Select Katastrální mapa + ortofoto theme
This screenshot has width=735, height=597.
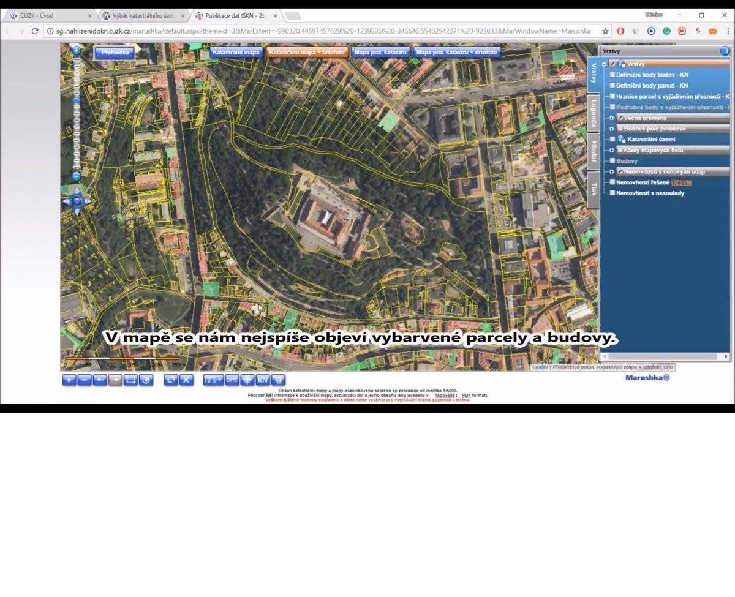pos(307,53)
